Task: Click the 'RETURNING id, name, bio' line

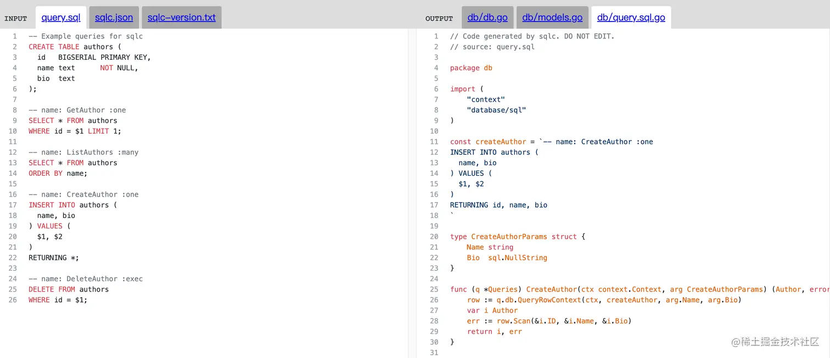Action: 498,205
